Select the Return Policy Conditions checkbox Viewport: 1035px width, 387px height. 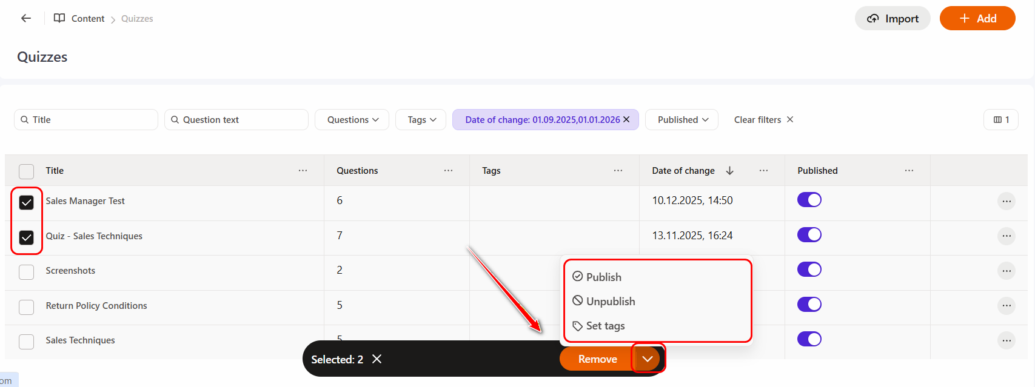27,307
